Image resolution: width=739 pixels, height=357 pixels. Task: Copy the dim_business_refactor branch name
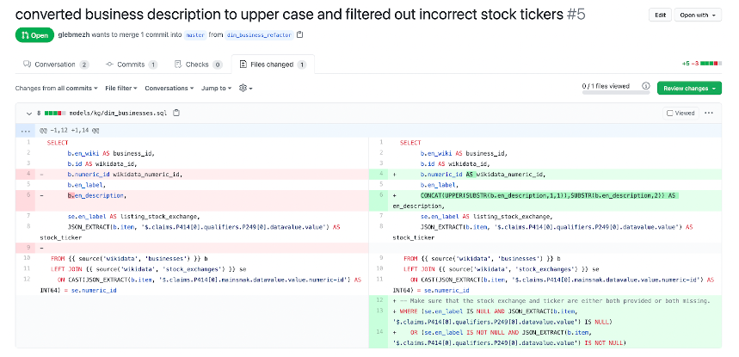[x=299, y=35]
